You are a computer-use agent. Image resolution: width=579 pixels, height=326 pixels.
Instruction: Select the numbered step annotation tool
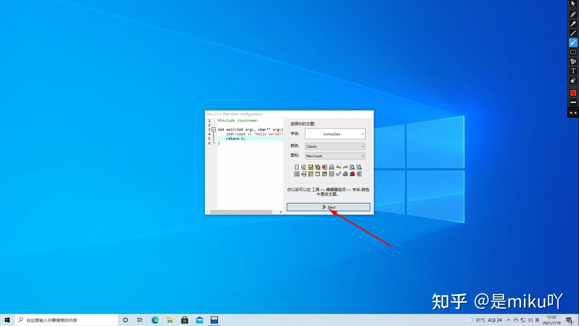573,61
